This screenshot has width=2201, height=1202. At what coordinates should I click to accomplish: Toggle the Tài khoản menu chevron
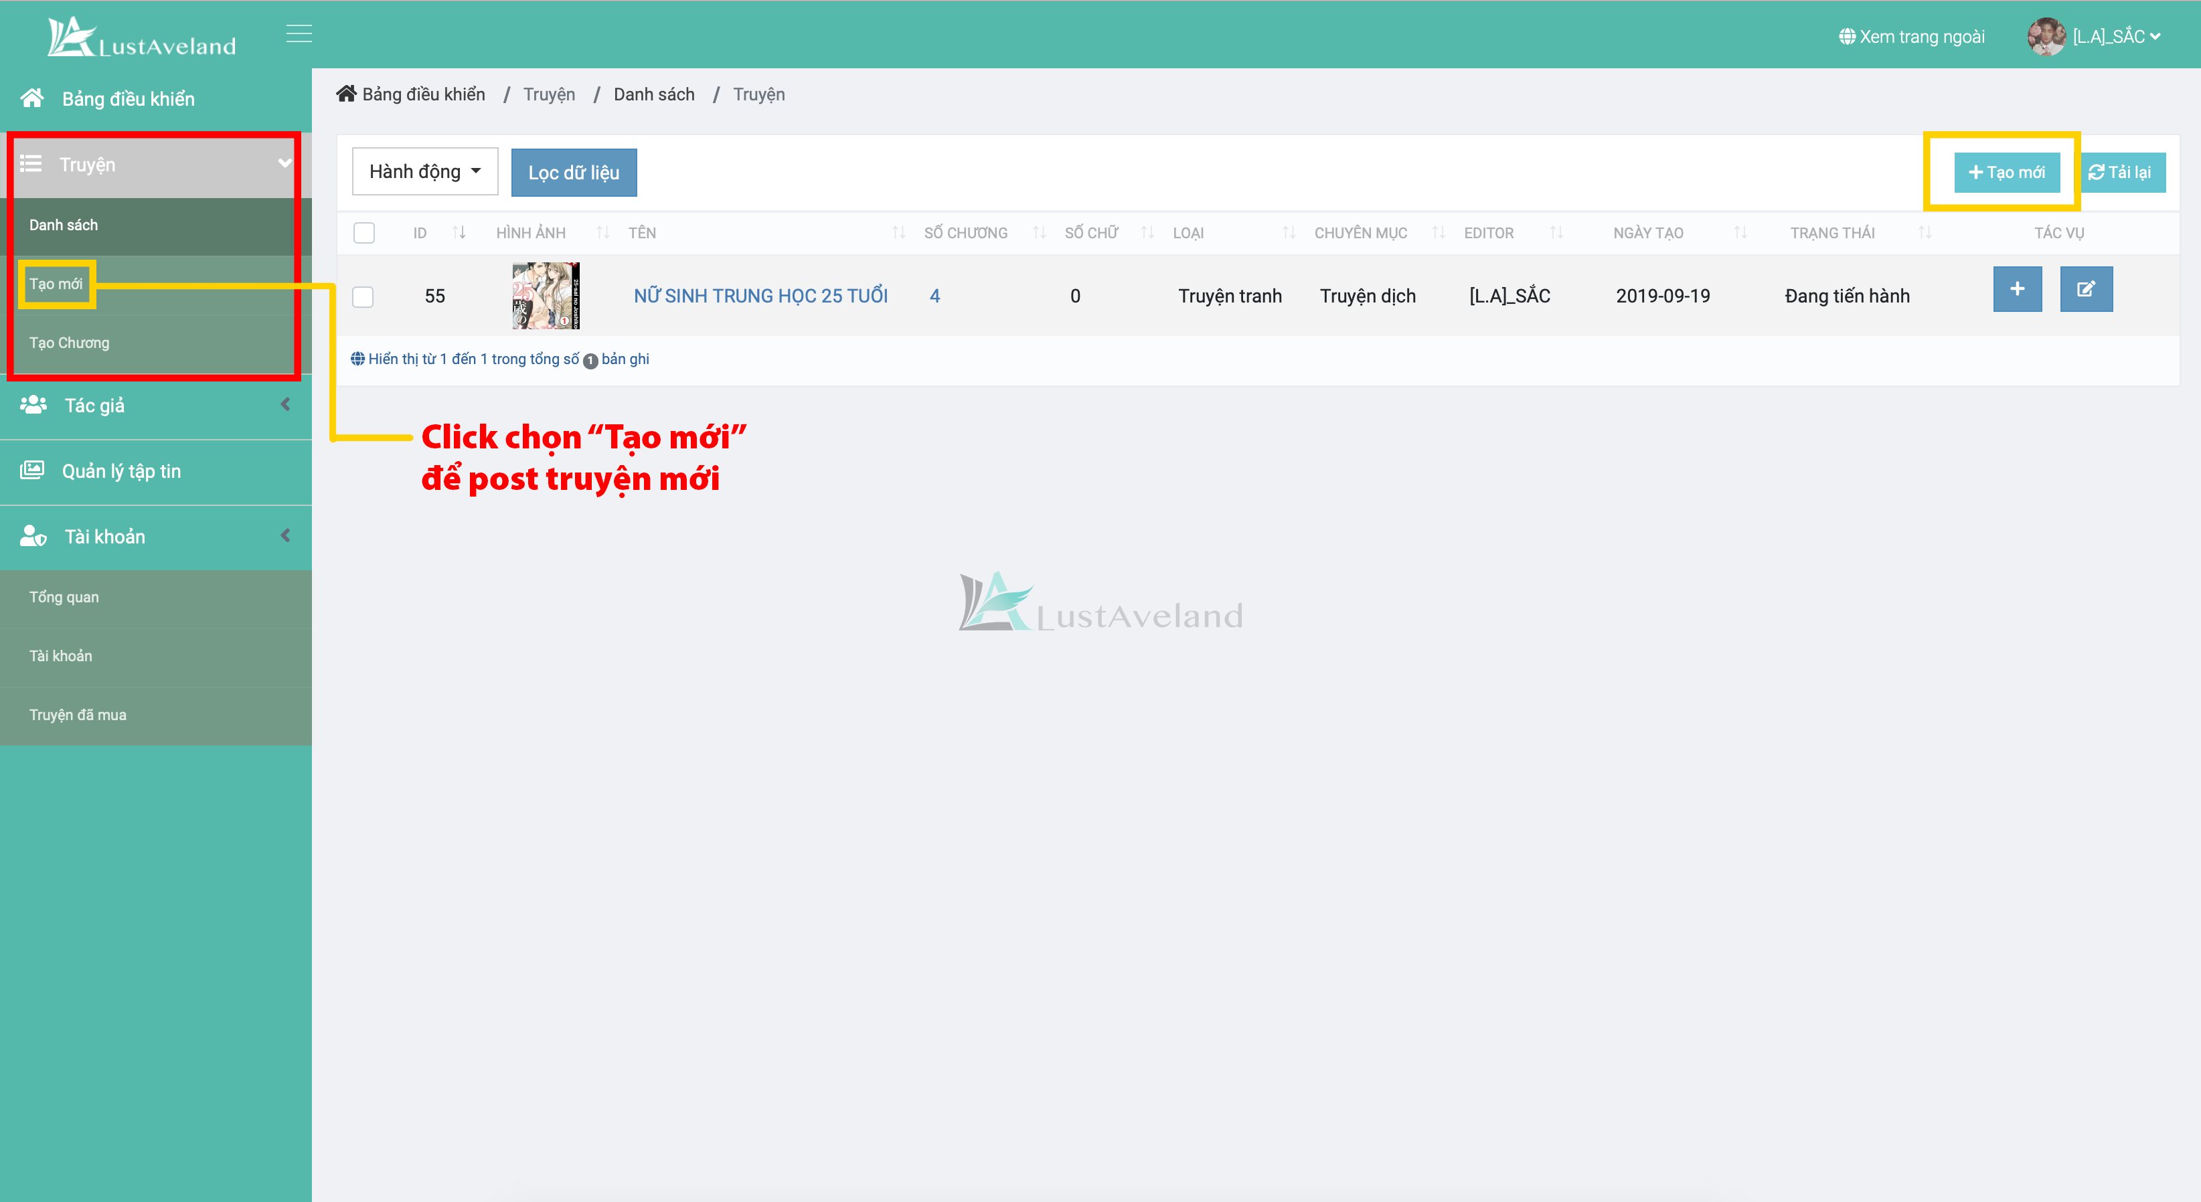click(285, 535)
